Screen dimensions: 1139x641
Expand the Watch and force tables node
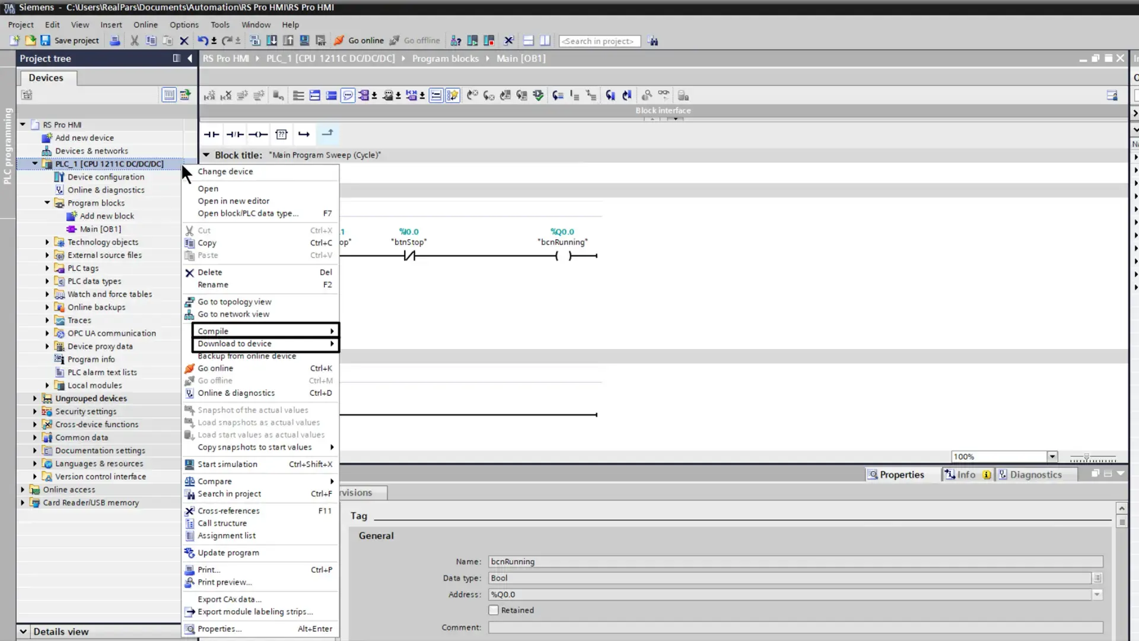47,294
